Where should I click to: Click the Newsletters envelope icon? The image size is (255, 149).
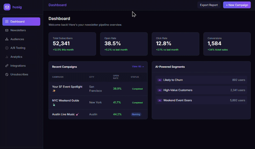(7, 30)
